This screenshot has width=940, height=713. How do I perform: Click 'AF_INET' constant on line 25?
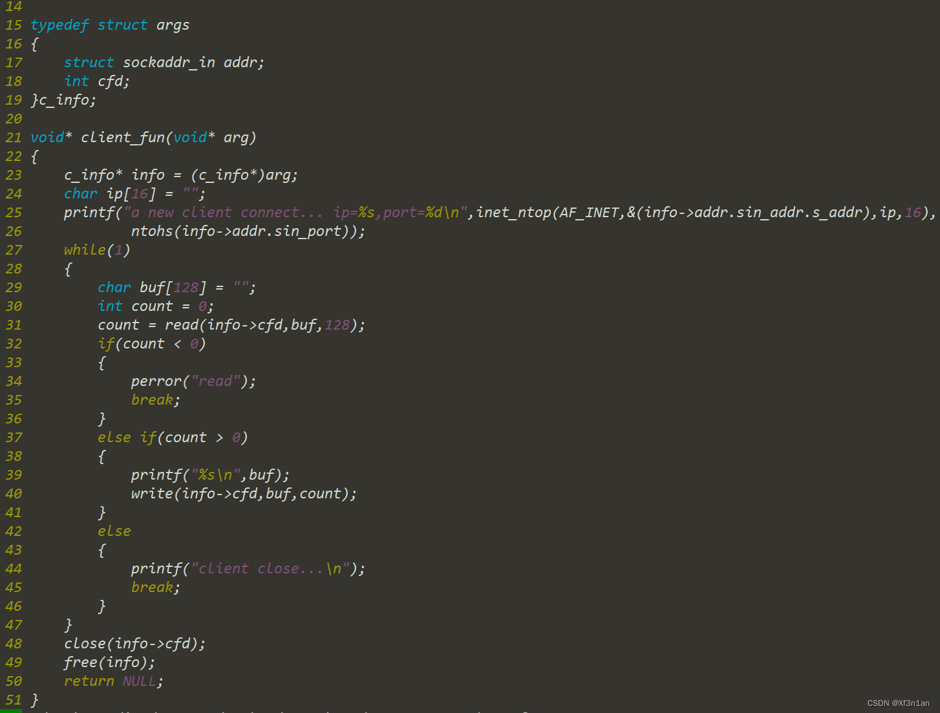589,213
